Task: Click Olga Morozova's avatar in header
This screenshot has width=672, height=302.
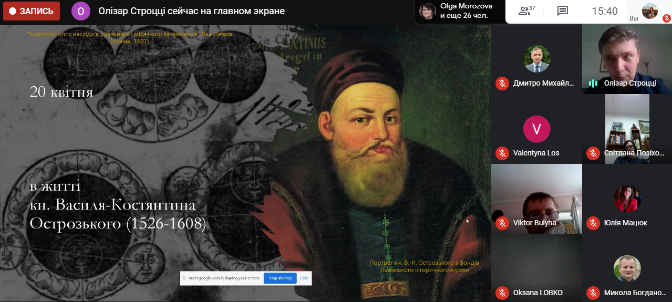Action: pyautogui.click(x=427, y=11)
